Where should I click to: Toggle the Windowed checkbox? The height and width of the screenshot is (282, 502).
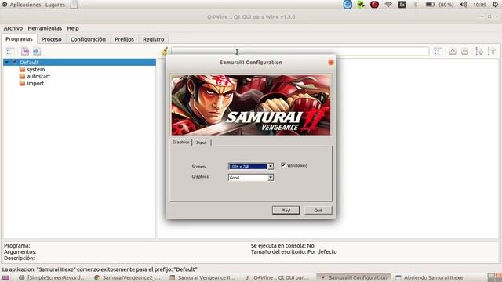coord(283,165)
